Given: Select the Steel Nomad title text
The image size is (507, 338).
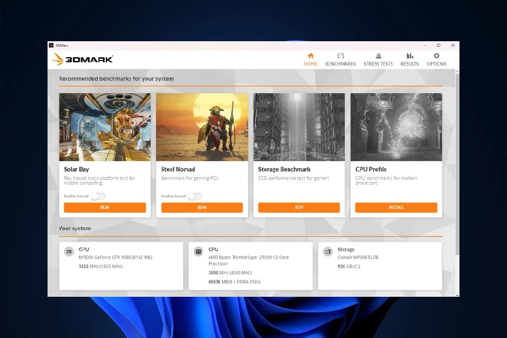Looking at the screenshot, I should click(178, 169).
